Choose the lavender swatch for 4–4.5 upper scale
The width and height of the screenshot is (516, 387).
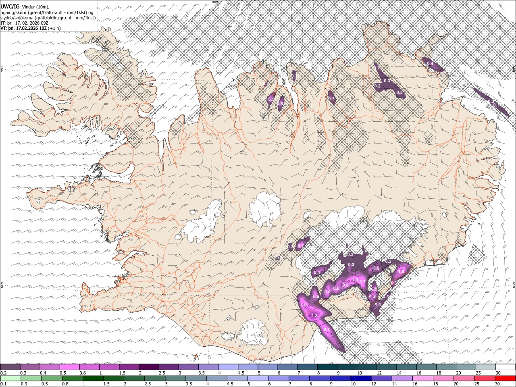[228, 367]
